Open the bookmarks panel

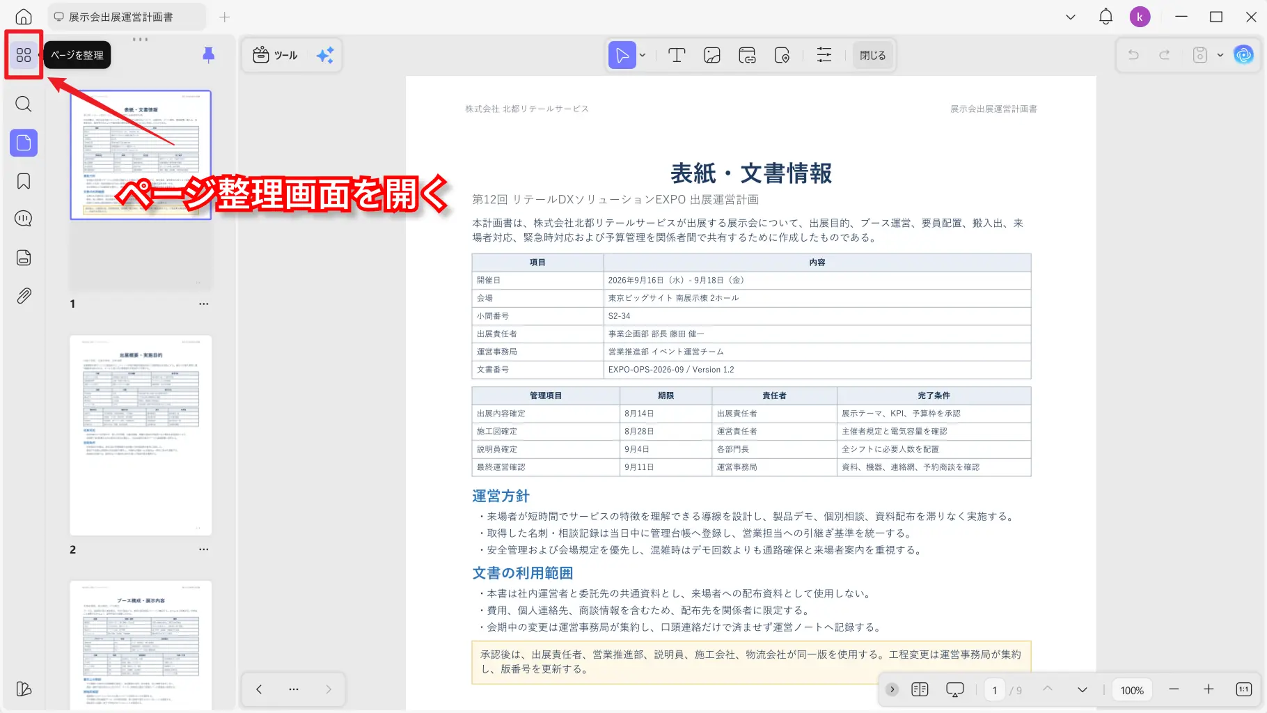click(24, 181)
